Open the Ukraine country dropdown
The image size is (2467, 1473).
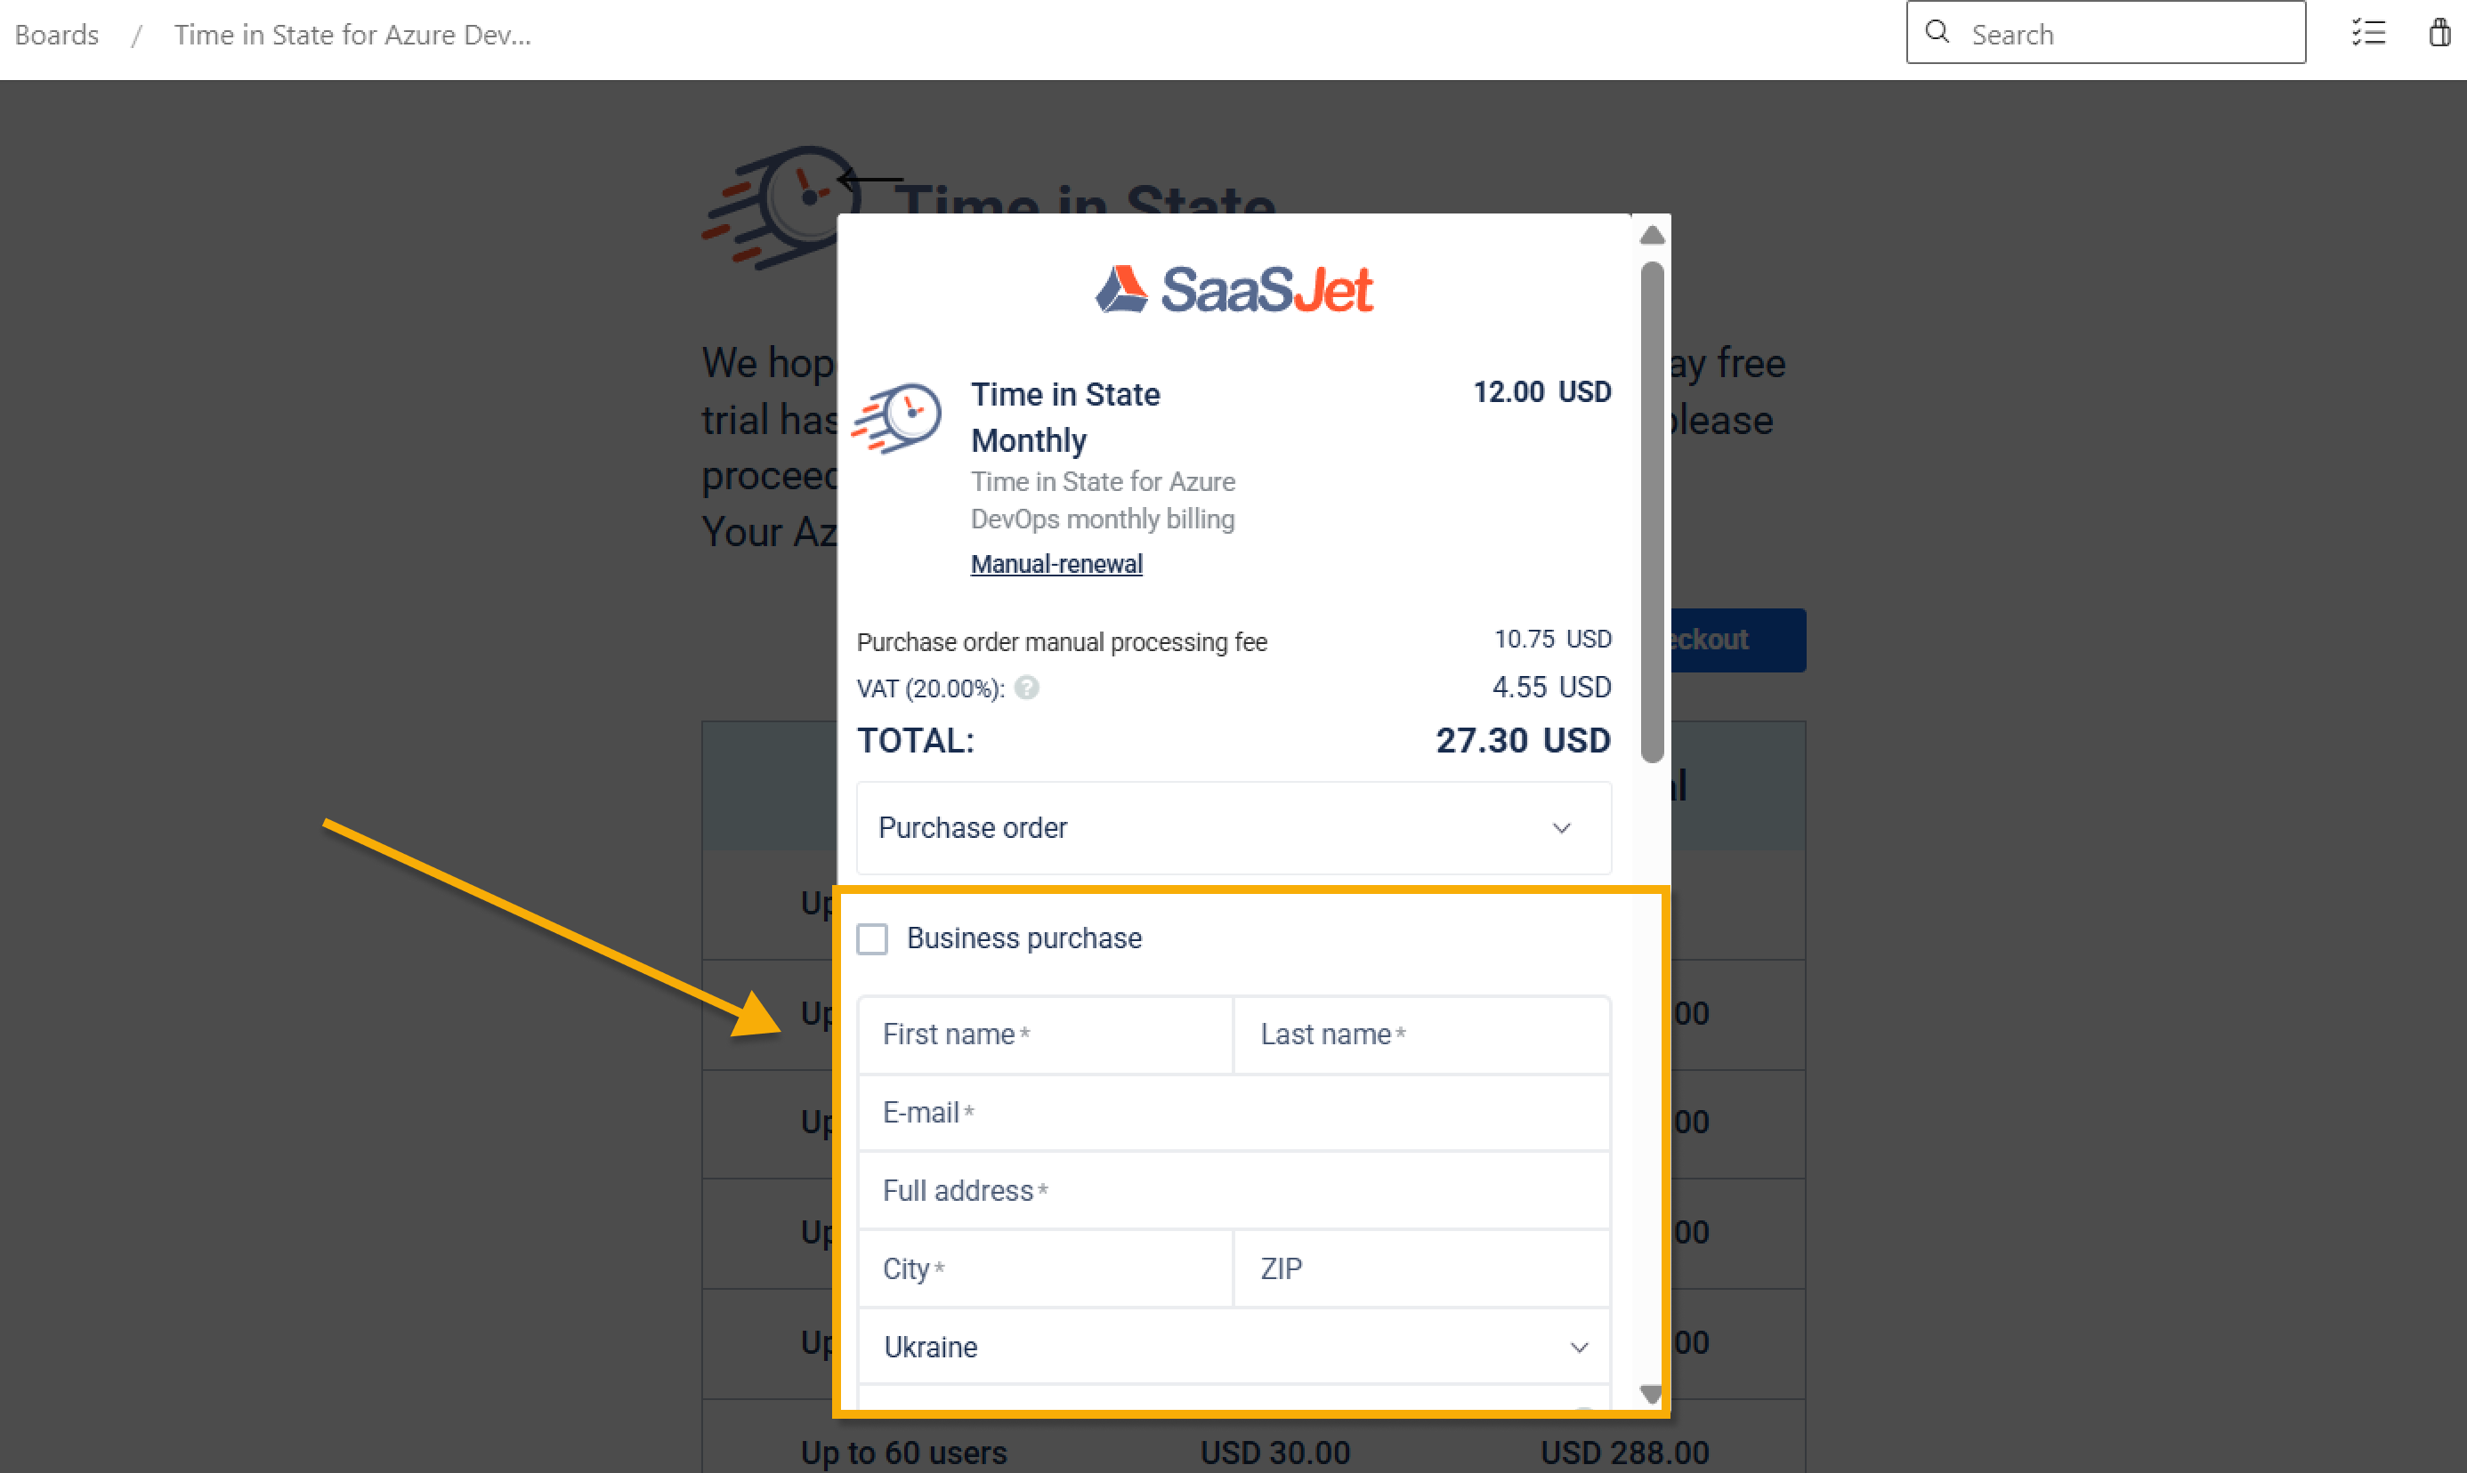pos(1233,1347)
